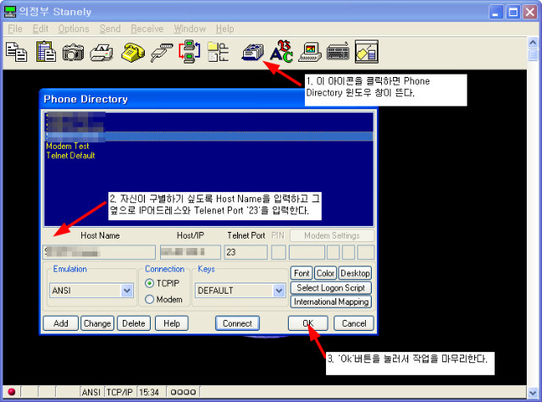
Task: Open the Send menu
Action: [x=110, y=29]
